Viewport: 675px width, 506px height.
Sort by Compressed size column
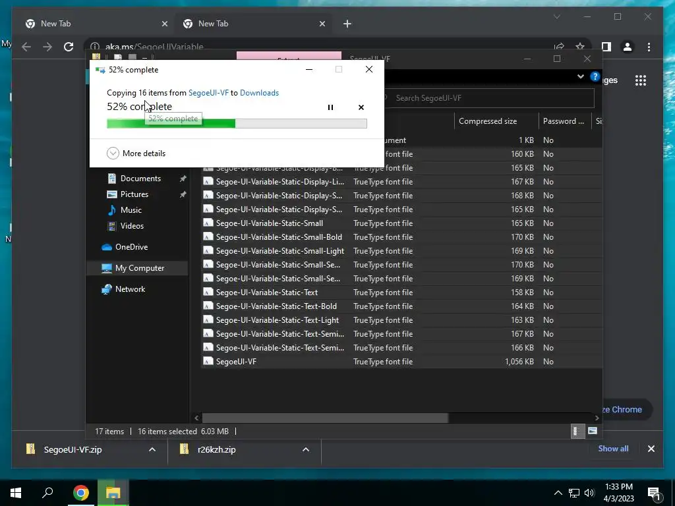[496, 121]
